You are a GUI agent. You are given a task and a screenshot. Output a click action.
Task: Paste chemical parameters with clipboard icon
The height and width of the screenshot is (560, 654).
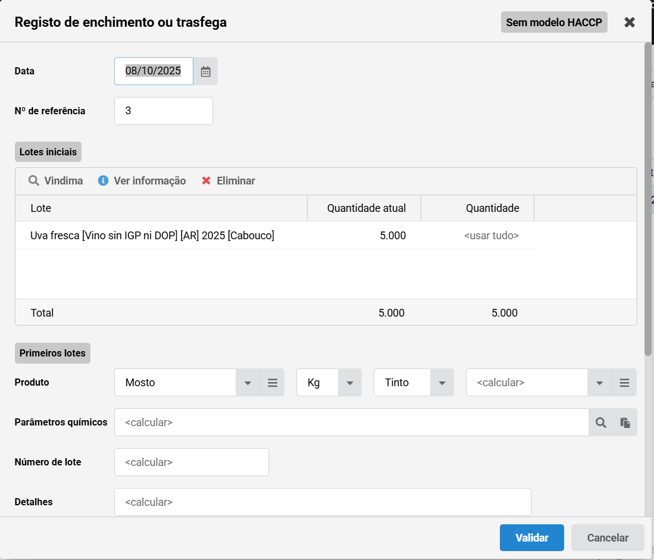coord(625,423)
